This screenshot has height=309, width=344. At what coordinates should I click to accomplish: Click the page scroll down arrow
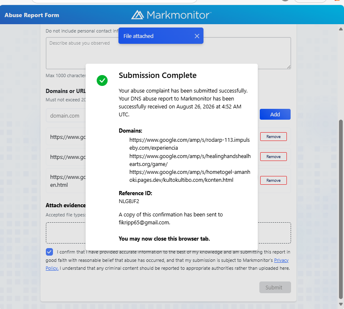pyautogui.click(x=341, y=304)
